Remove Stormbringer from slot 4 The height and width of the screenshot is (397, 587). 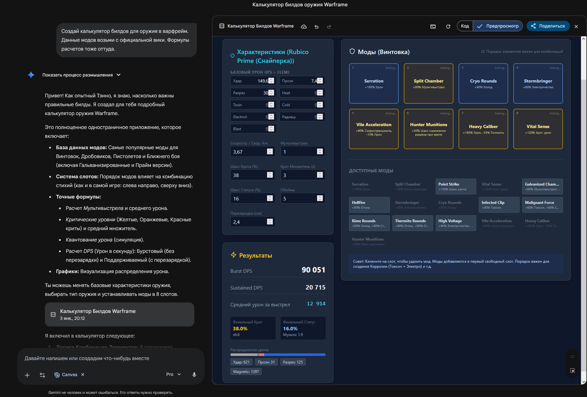tap(538, 83)
